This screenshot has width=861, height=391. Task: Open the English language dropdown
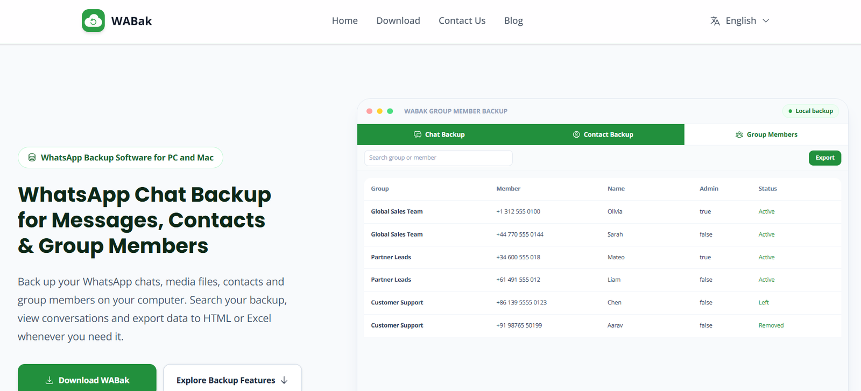tap(740, 21)
